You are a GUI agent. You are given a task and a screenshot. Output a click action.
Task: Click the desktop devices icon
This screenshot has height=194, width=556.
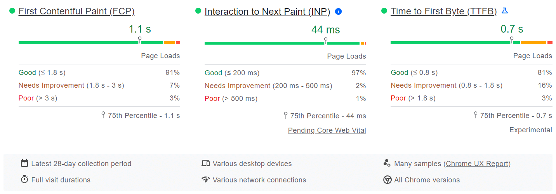click(206, 163)
